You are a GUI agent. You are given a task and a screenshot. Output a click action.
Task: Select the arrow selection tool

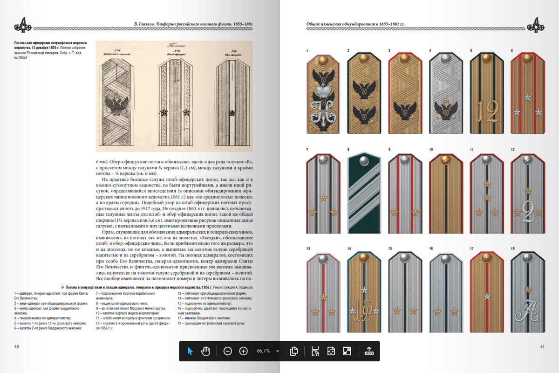[x=190, y=351]
